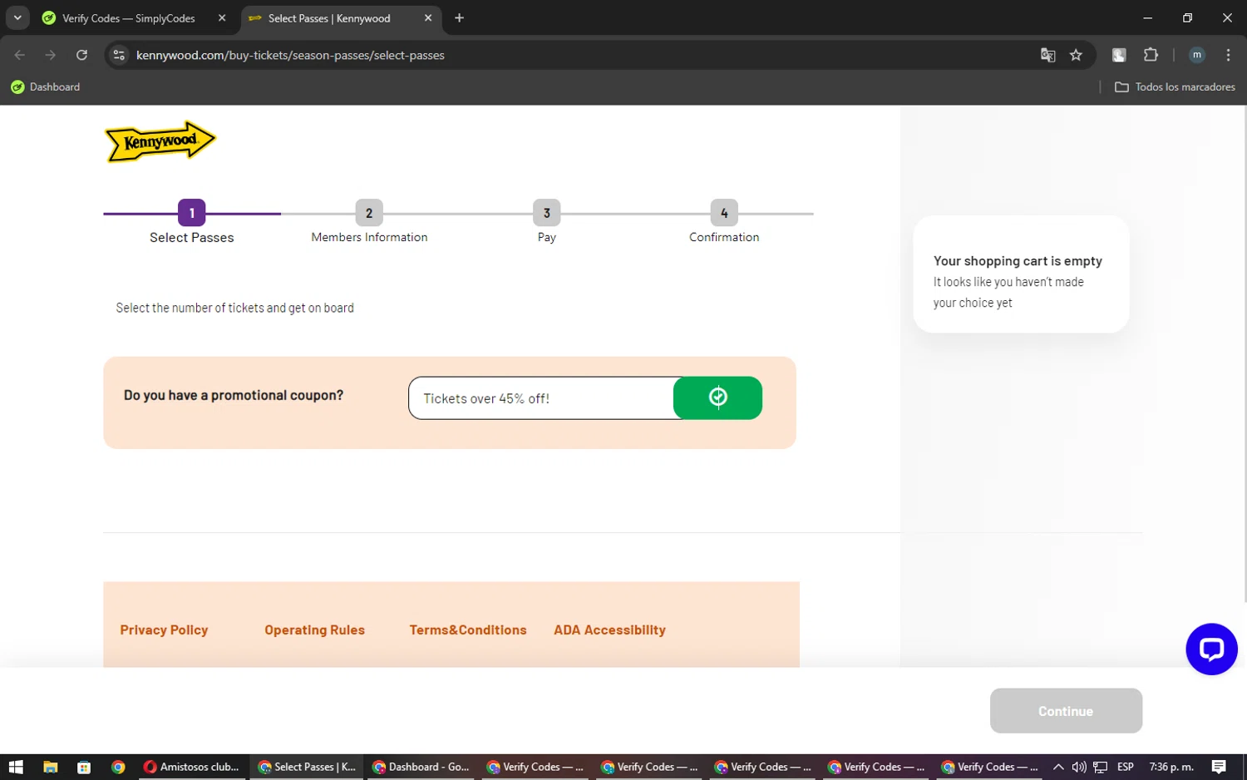Open the Privacy Policy link

[164, 630]
